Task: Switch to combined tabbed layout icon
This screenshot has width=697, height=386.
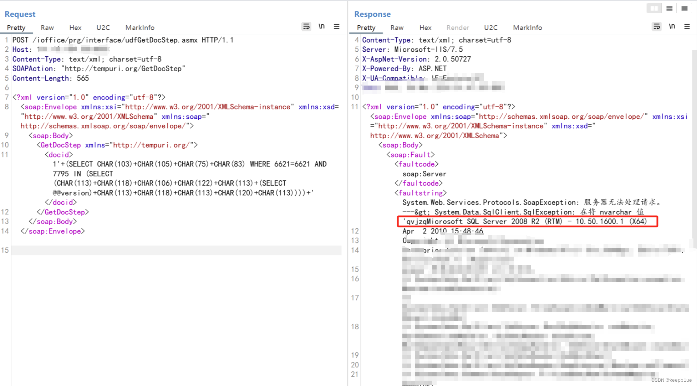Action: [x=684, y=8]
